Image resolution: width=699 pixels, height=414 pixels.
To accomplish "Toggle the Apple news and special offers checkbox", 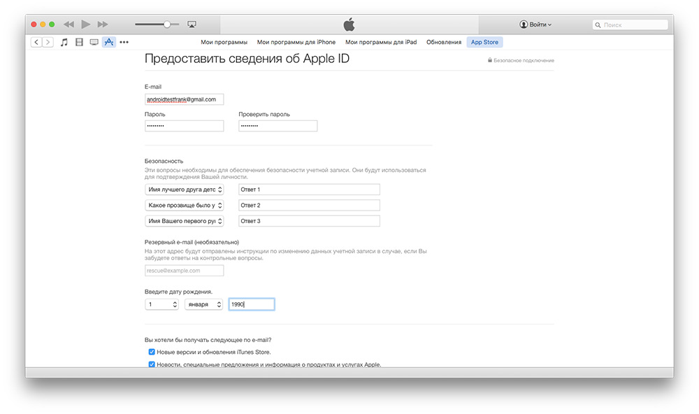I will pyautogui.click(x=152, y=364).
